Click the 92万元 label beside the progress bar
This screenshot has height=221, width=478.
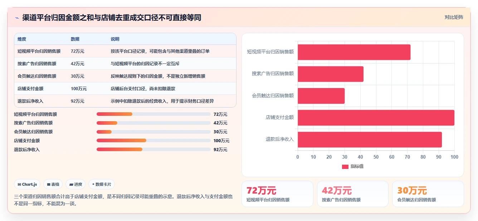pyautogui.click(x=220, y=150)
